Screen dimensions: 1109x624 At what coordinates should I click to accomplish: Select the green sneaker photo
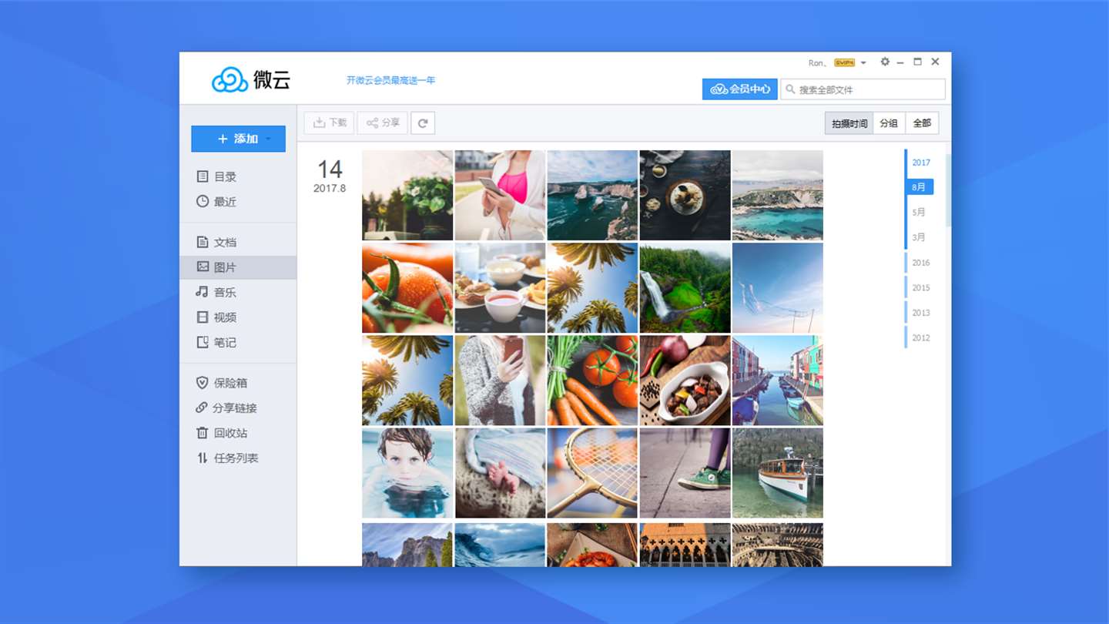click(x=685, y=473)
